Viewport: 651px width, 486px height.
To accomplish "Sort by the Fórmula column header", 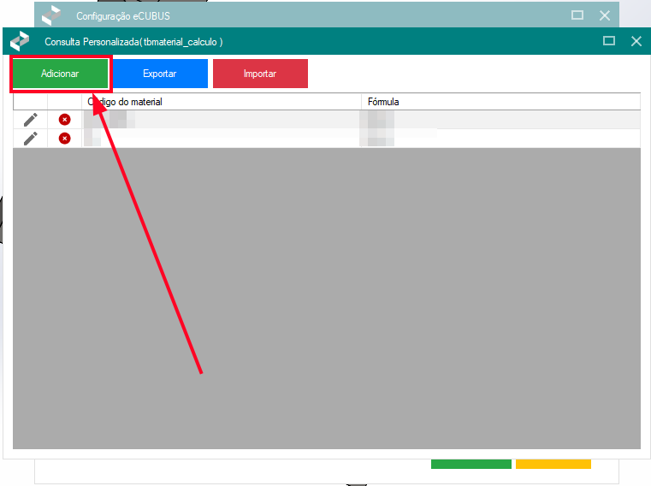I will pos(500,102).
